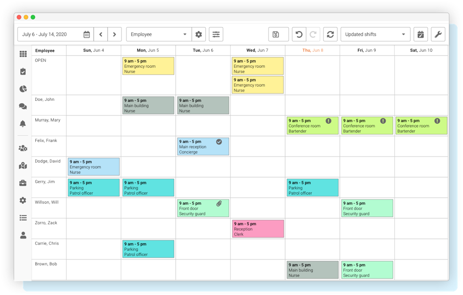Open the Updated shifts dropdown

(x=375, y=34)
